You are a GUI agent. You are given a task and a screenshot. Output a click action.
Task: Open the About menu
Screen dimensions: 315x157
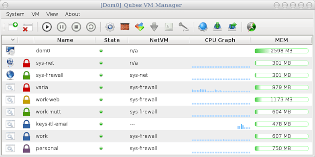(73, 14)
